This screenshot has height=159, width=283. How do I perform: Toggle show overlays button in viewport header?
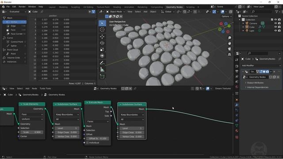pyautogui.click(x=222, y=12)
